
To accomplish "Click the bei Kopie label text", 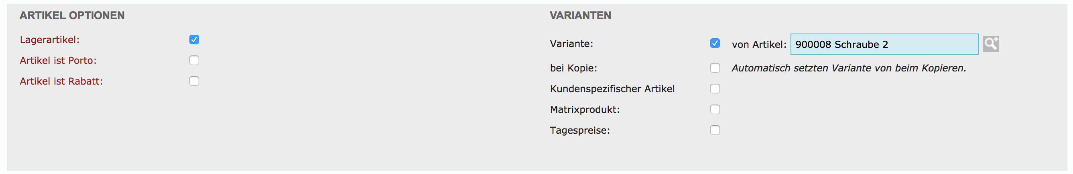I will (573, 68).
